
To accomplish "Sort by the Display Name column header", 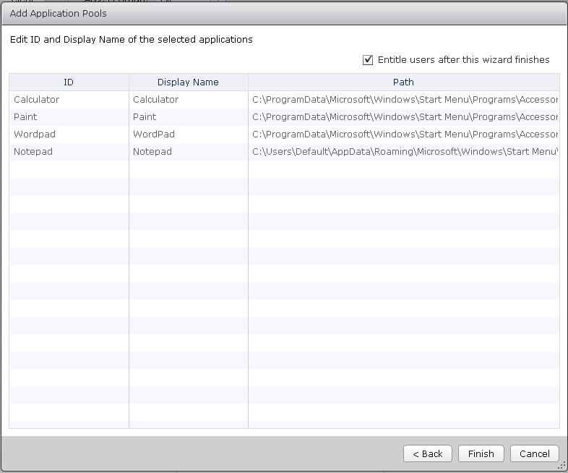I will [x=188, y=82].
